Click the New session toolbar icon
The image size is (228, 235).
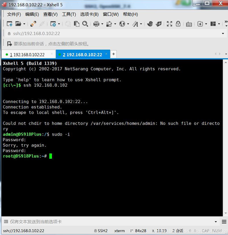pyautogui.click(x=10, y=24)
